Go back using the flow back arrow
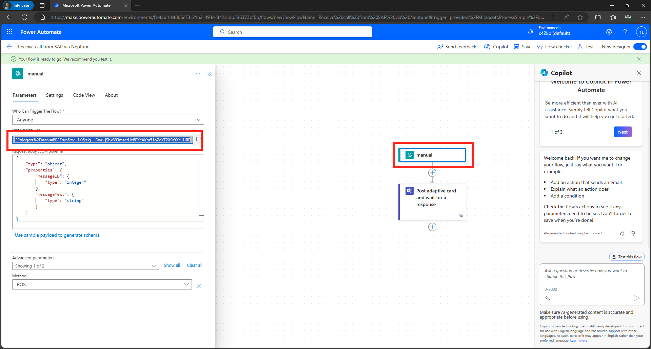 pyautogui.click(x=9, y=47)
